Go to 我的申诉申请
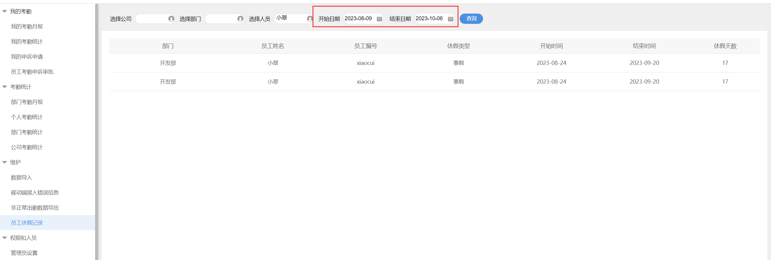The image size is (771, 260). (x=27, y=57)
